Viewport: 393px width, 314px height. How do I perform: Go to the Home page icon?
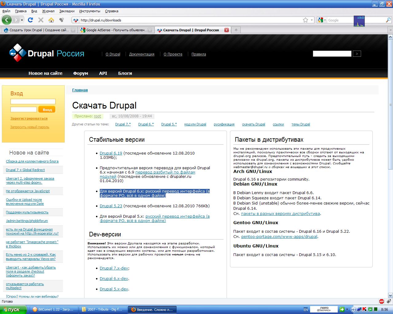coord(51,20)
